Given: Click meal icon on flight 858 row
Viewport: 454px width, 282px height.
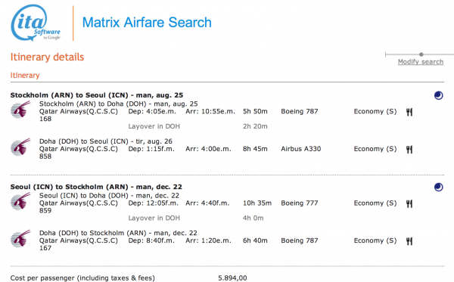Looking at the screenshot, I should click(x=409, y=150).
